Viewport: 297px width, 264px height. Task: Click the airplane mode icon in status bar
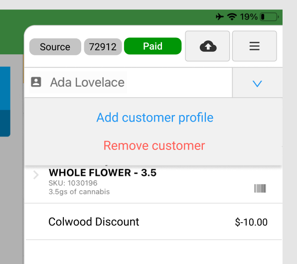click(220, 16)
